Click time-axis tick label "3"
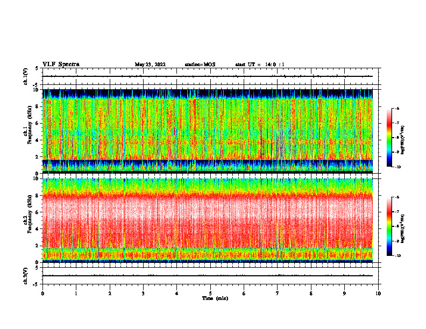This screenshot has height=329, width=426. coord(143,294)
